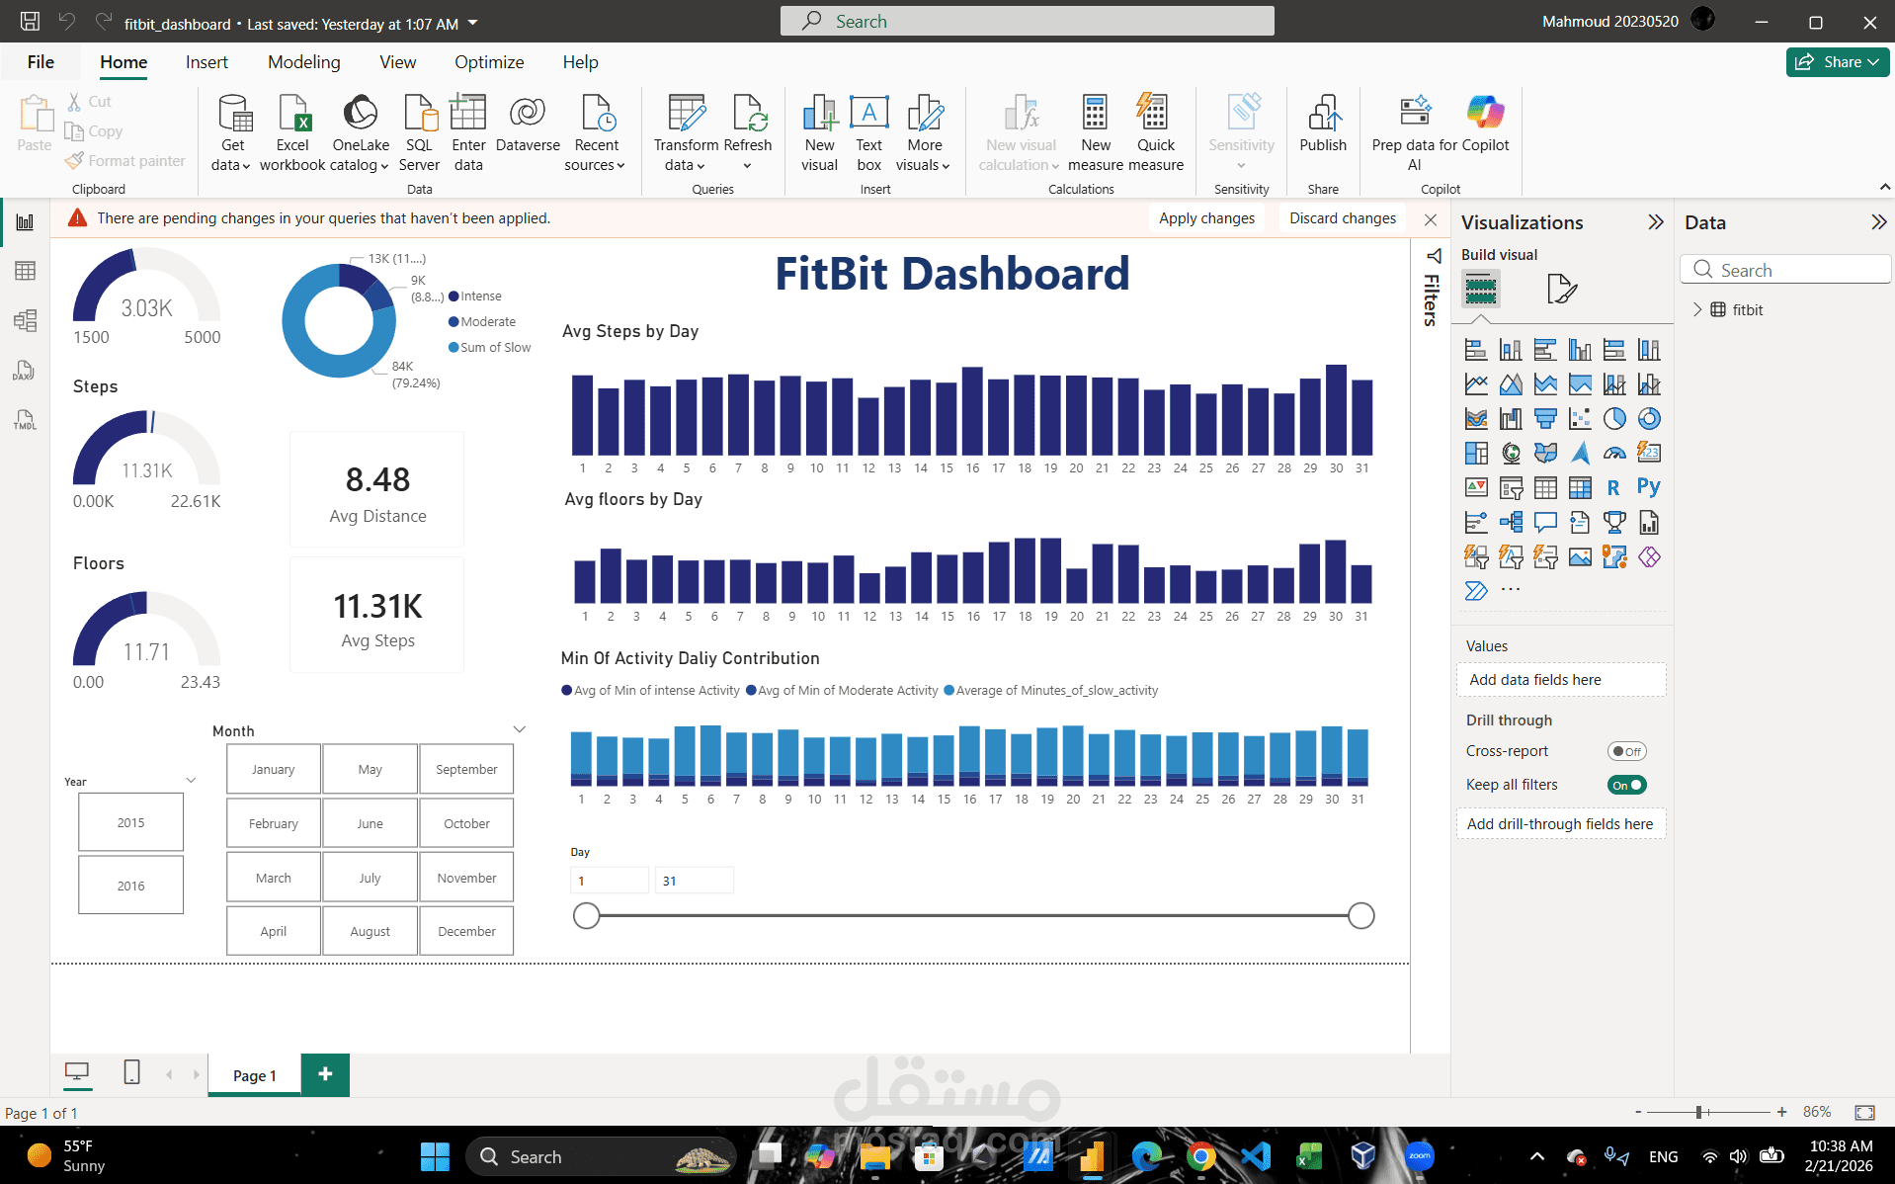This screenshot has height=1184, width=1895.
Task: Select the Funnel visual type
Action: (x=1545, y=419)
